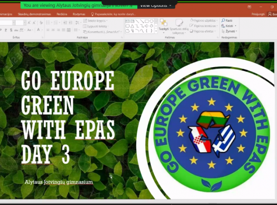Viewport: 277px width, 205px height.
Task: Open the Figūros užpildas fill options
Action: tap(204, 20)
